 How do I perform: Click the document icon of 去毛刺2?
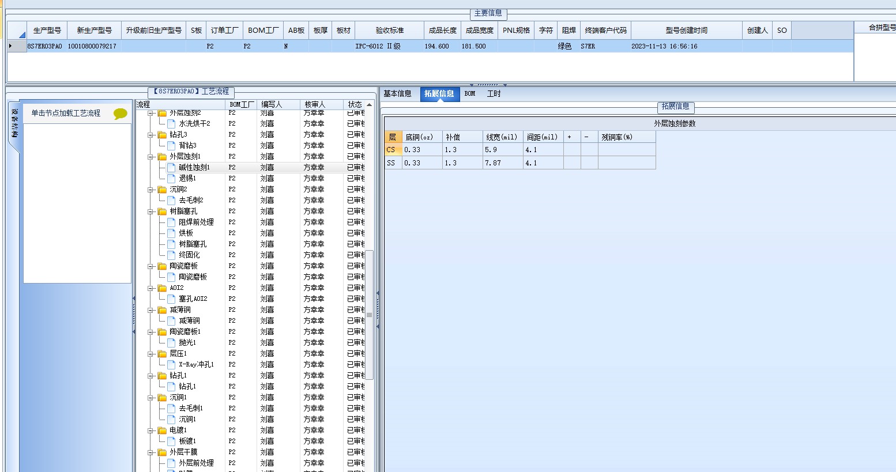[171, 200]
